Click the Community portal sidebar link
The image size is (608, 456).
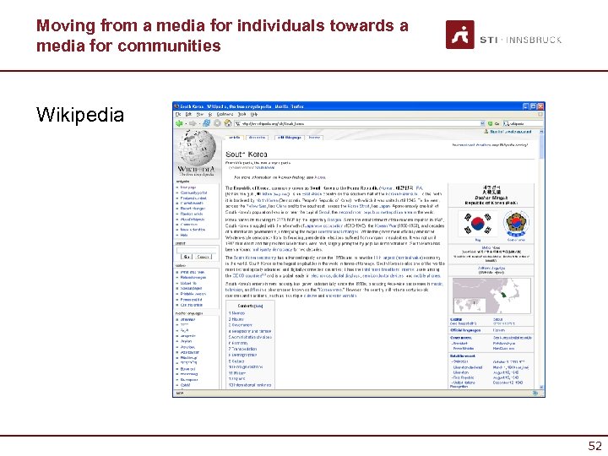(x=193, y=193)
